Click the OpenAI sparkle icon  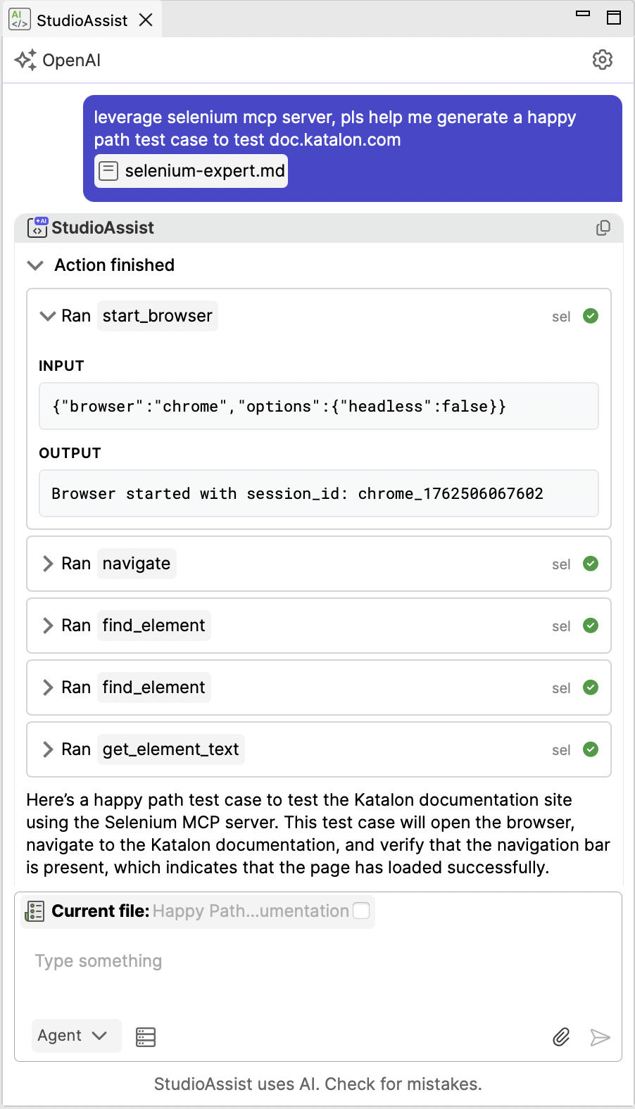(x=26, y=60)
